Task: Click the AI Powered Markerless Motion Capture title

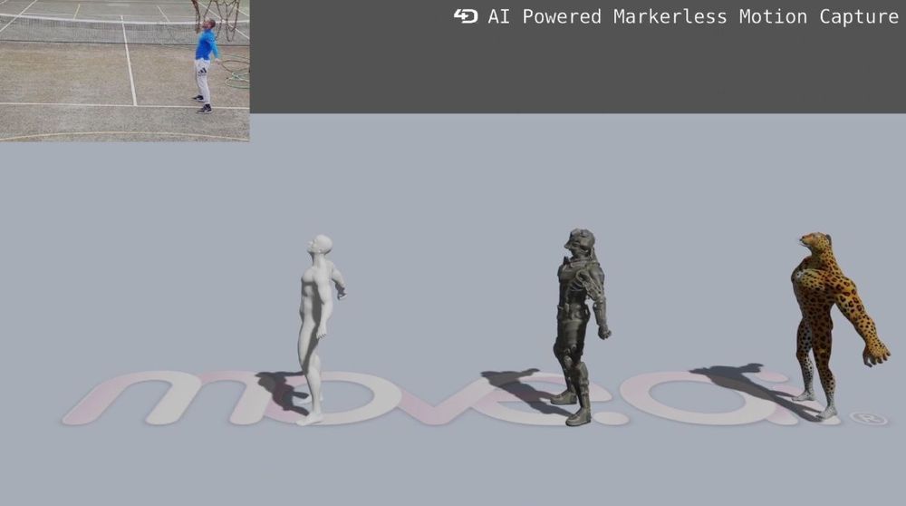Action: tap(692, 16)
